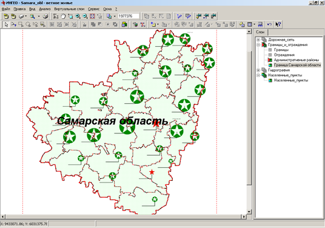Viewport: 325px width, 228px height.
Task: Choose select-by-circle tool
Action: pyautogui.click(x=28, y=24)
